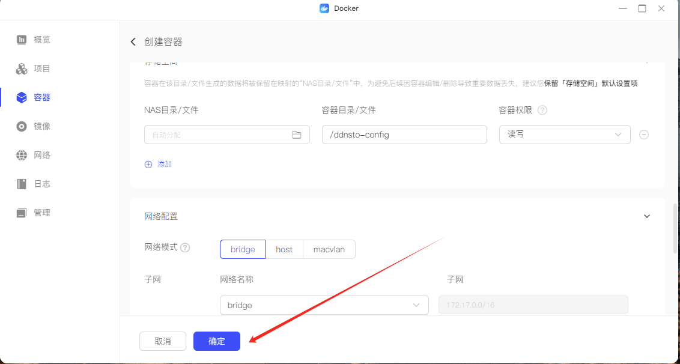Click the vertical scrollbar on right
This screenshot has height=364, width=680.
pos(675,229)
